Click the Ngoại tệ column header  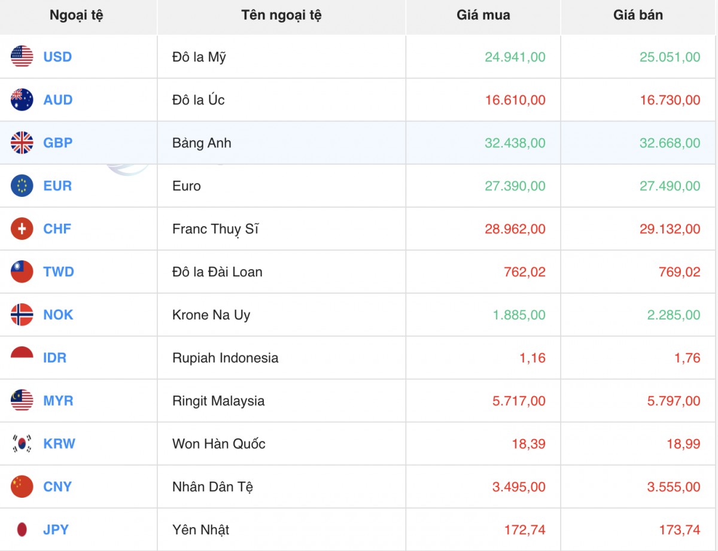coord(77,16)
